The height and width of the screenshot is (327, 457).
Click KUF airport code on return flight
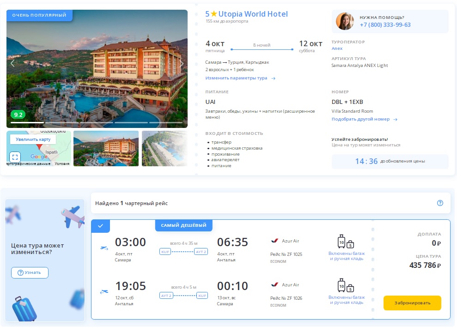coord(202,296)
